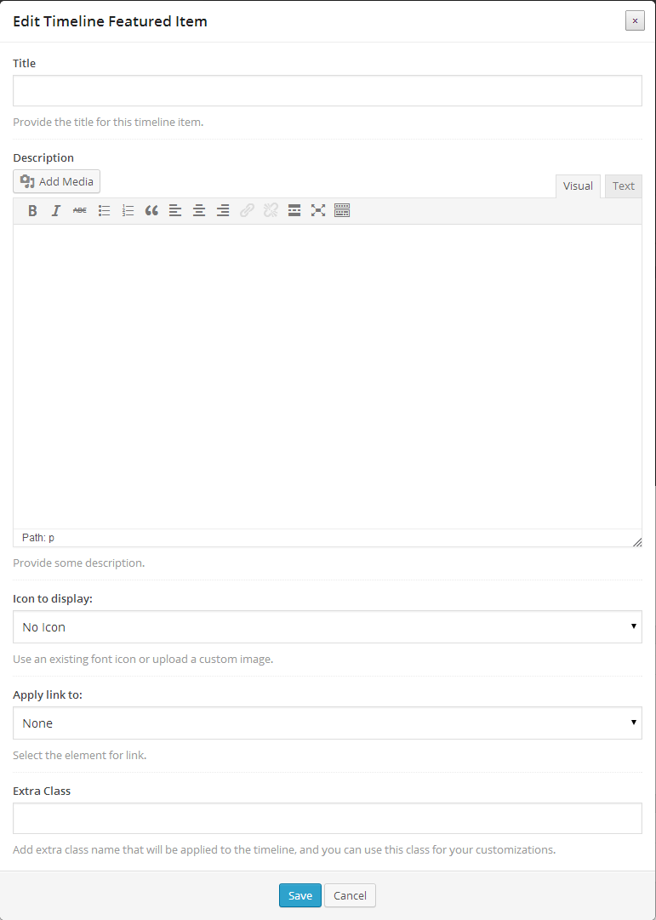Switch to the Visual editor tab
This screenshot has height=920, width=656.
click(x=578, y=186)
